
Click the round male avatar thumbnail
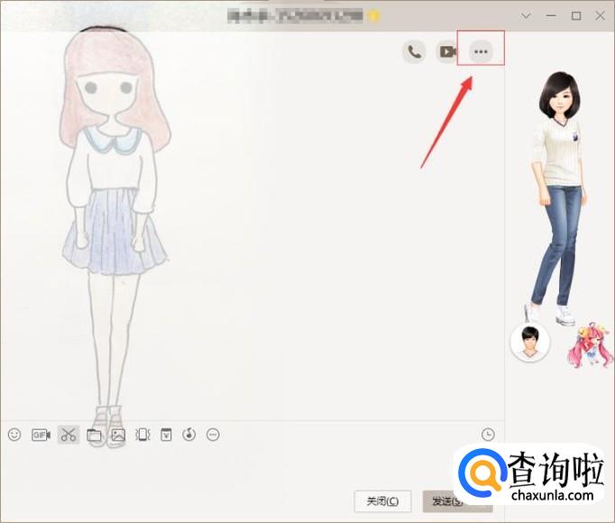click(x=530, y=342)
